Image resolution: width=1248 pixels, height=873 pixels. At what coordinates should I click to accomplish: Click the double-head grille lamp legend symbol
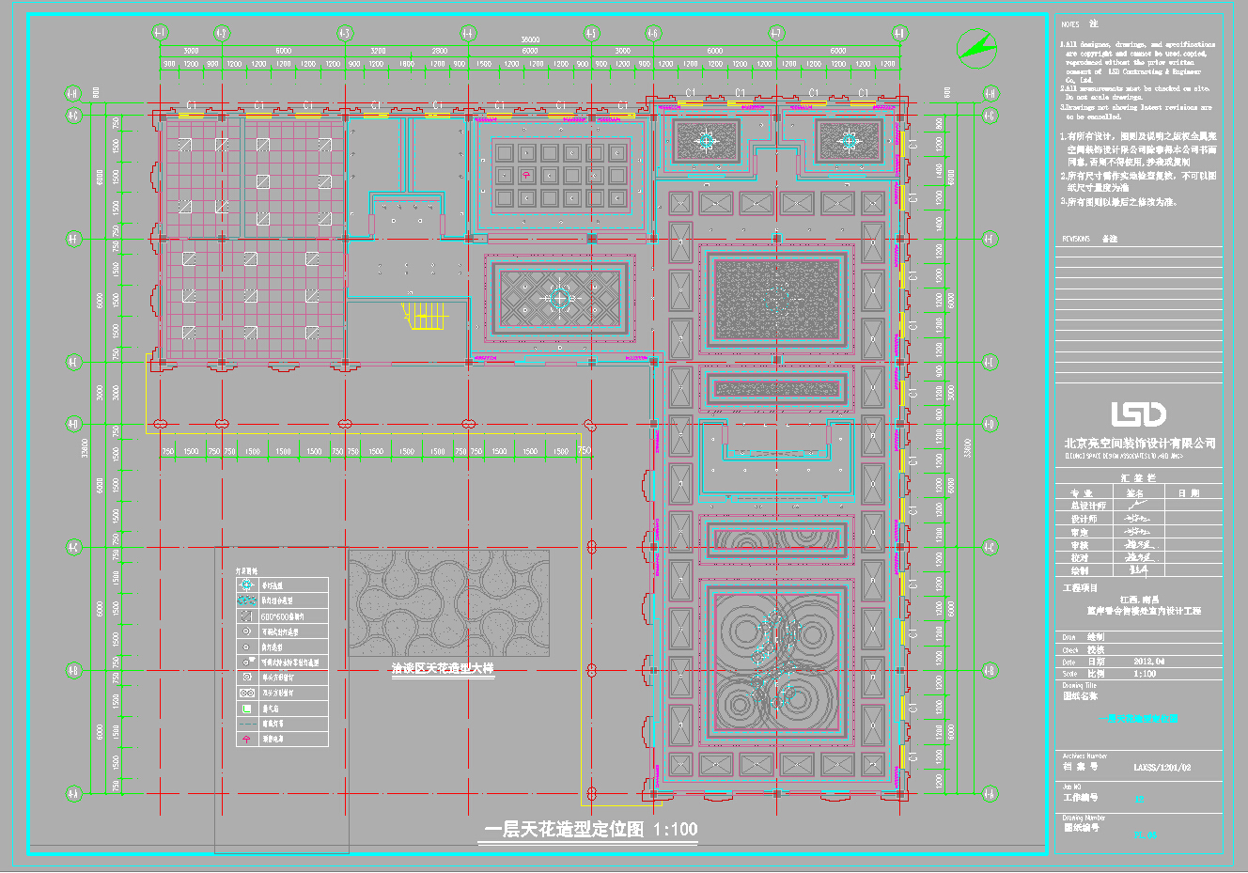246,693
